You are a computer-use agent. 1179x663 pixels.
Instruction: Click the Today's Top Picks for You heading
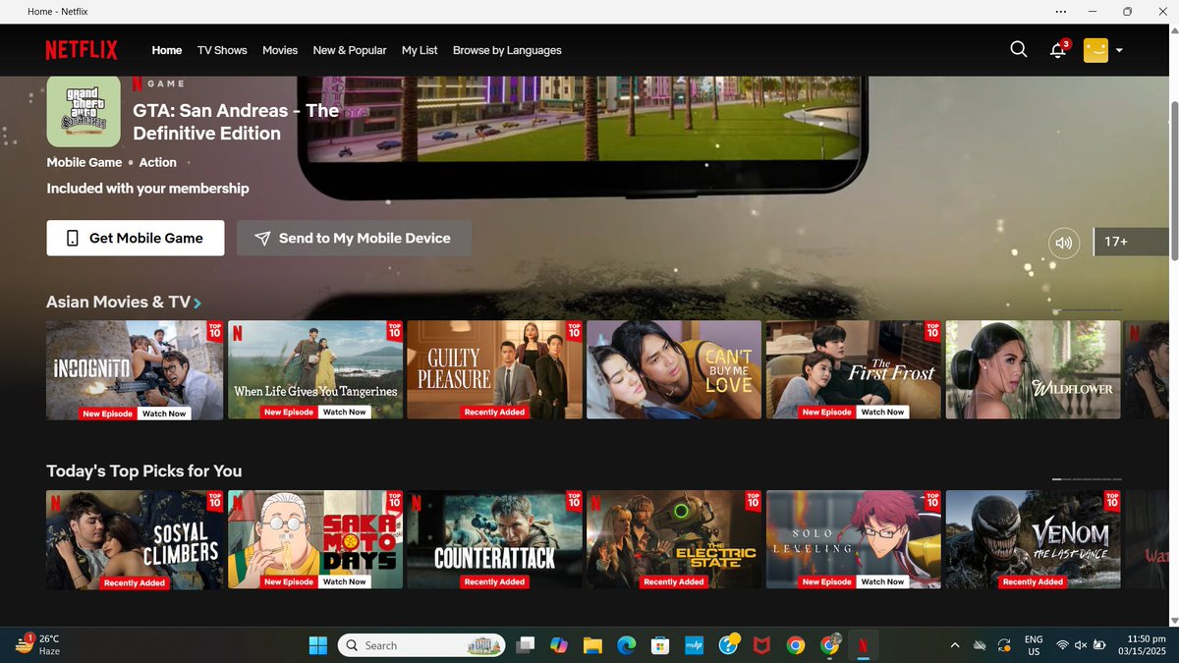pyautogui.click(x=144, y=470)
